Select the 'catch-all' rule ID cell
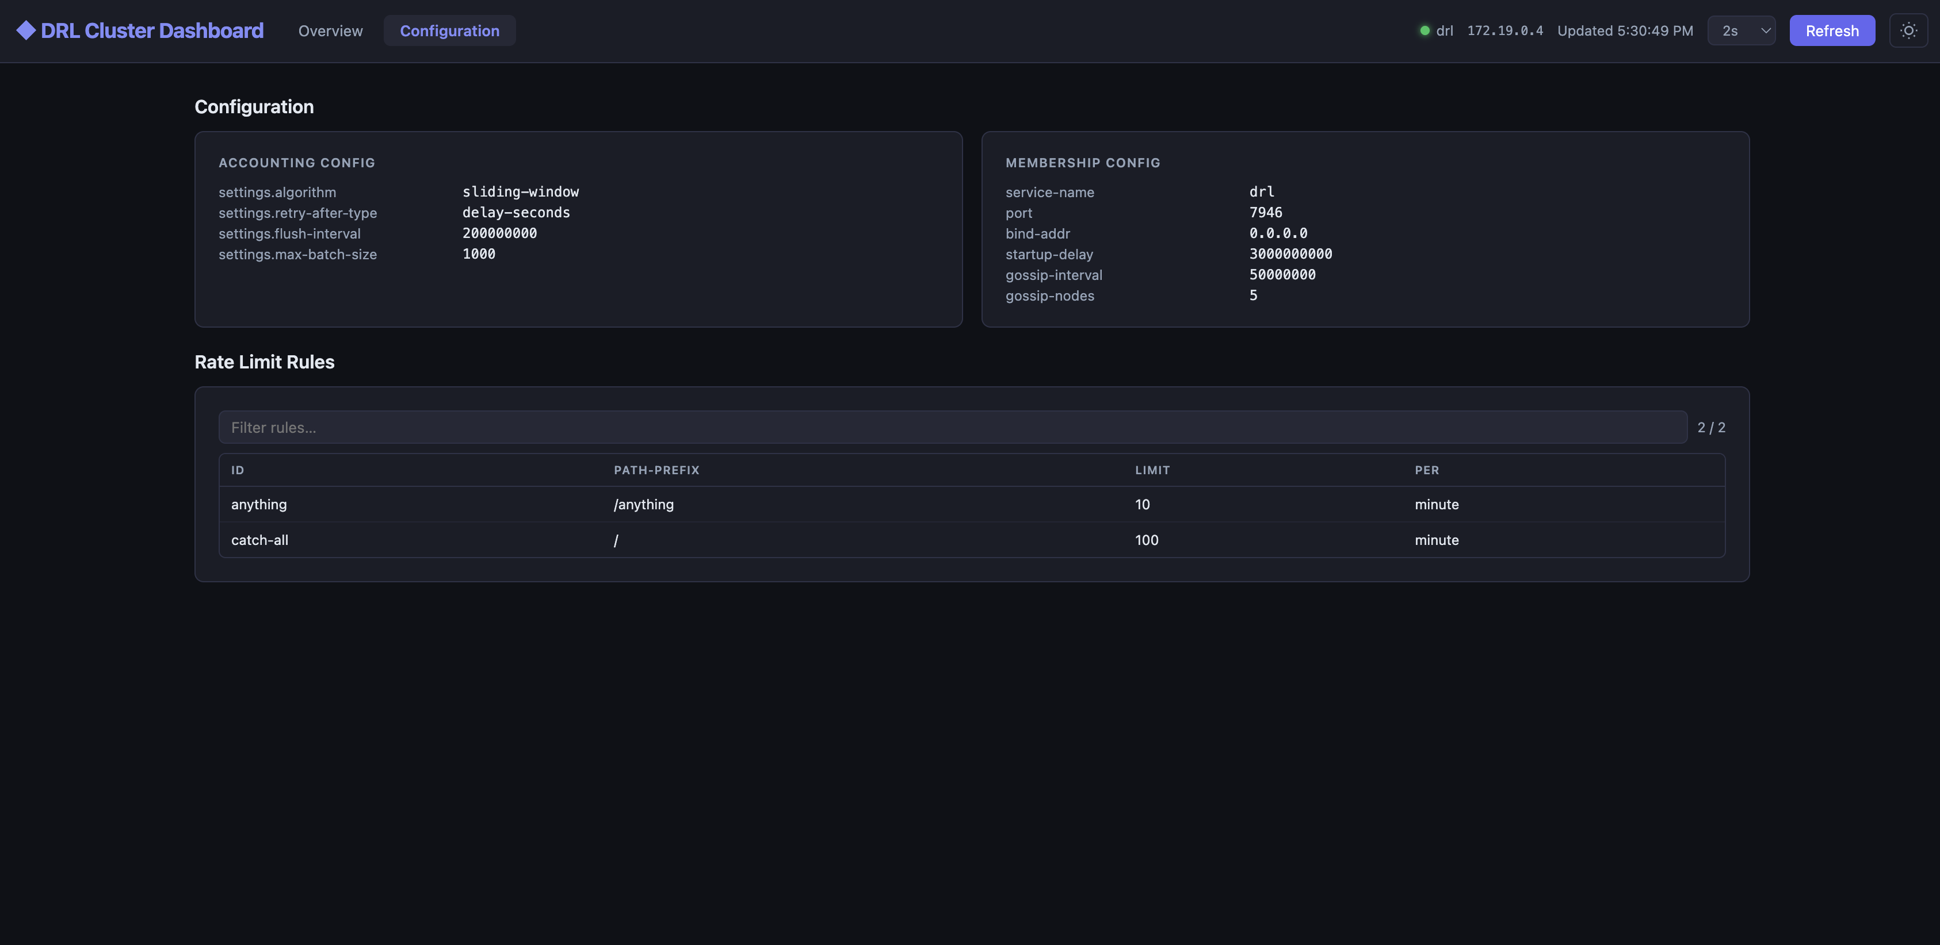 (260, 540)
